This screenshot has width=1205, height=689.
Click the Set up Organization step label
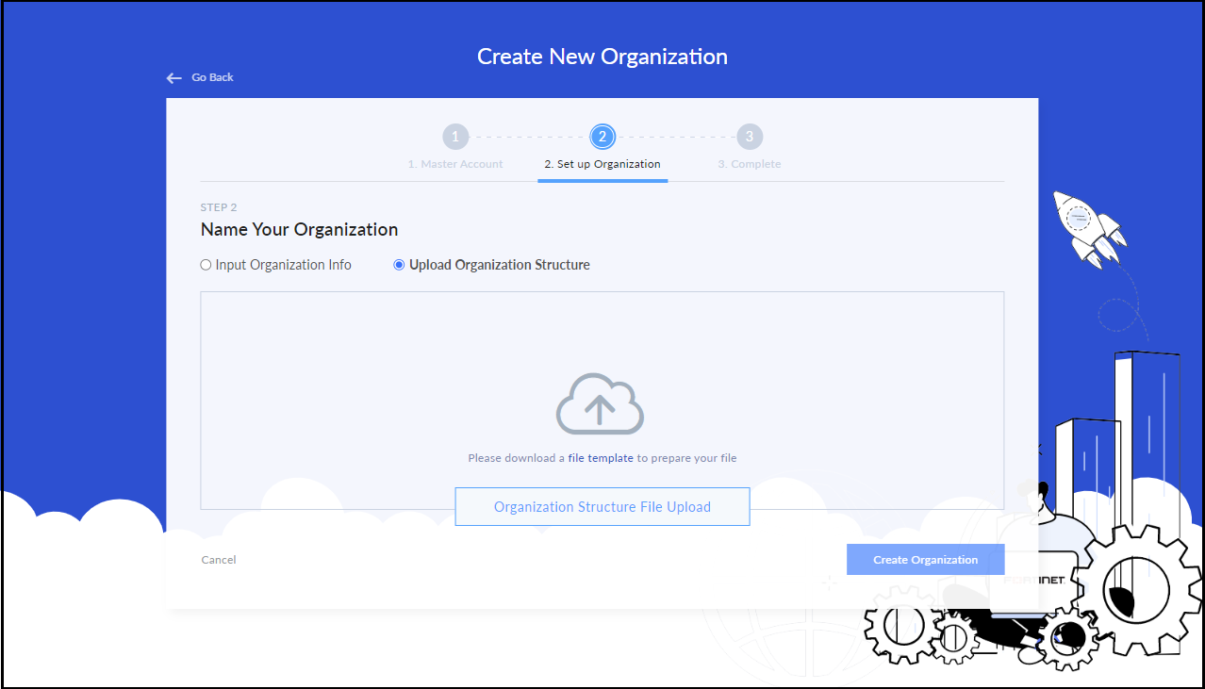pos(602,164)
